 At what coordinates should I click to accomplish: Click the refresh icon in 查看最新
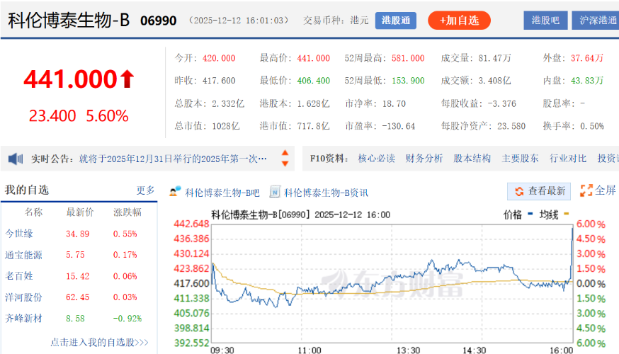click(519, 191)
